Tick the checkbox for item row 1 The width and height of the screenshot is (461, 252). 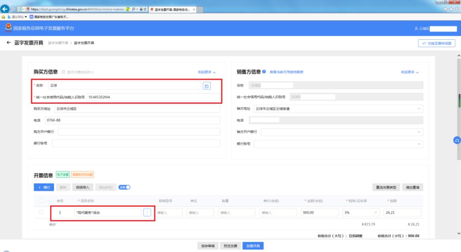point(41,212)
